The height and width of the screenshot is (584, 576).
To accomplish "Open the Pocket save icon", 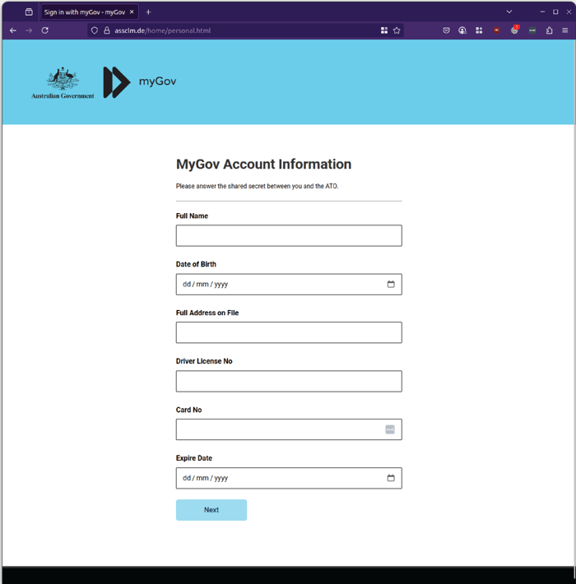I will (446, 30).
